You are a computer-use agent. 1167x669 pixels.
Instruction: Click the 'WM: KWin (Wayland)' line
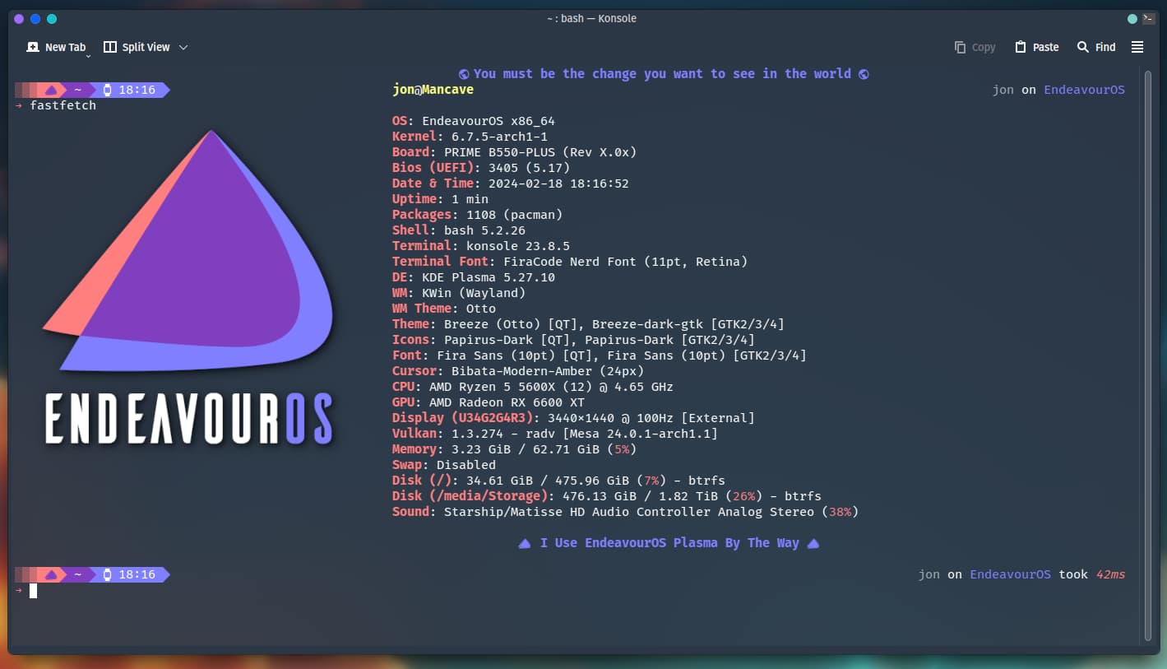pyautogui.click(x=459, y=293)
